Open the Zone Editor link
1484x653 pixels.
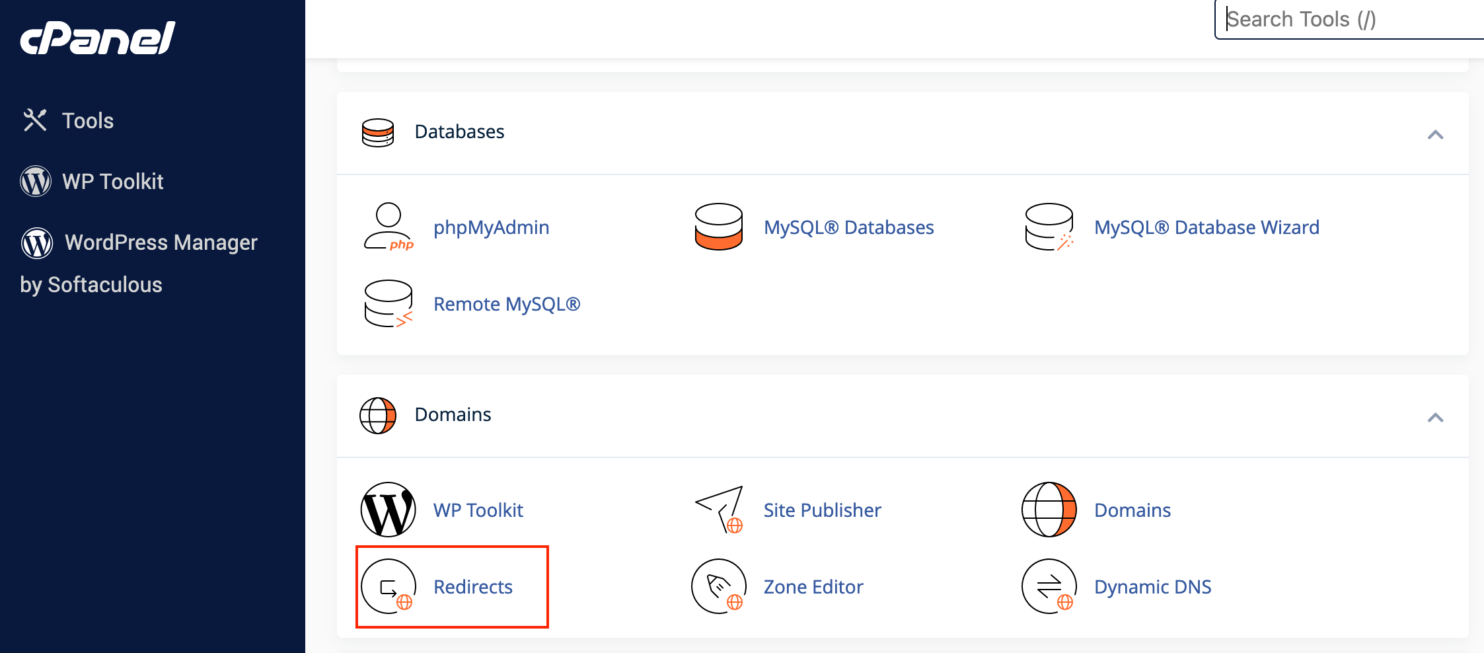coord(813,587)
